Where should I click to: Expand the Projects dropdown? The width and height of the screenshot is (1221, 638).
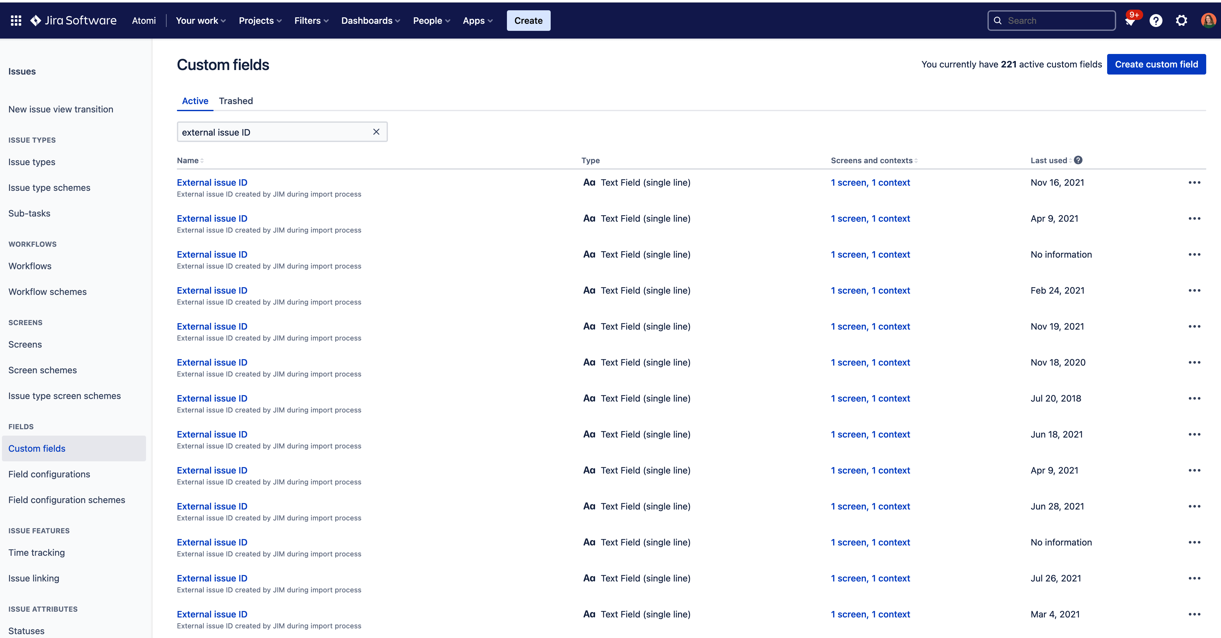(260, 20)
